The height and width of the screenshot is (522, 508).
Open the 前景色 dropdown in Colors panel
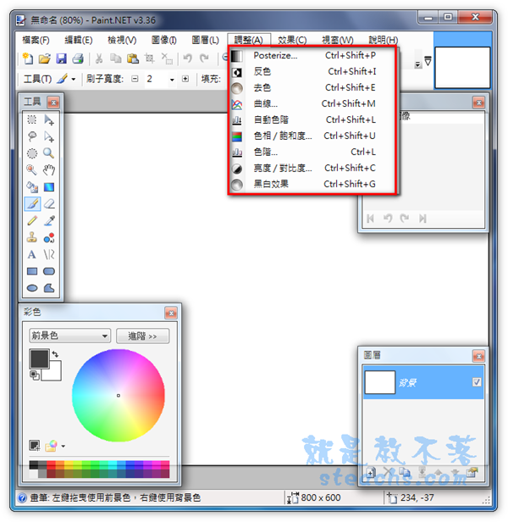[x=69, y=336]
